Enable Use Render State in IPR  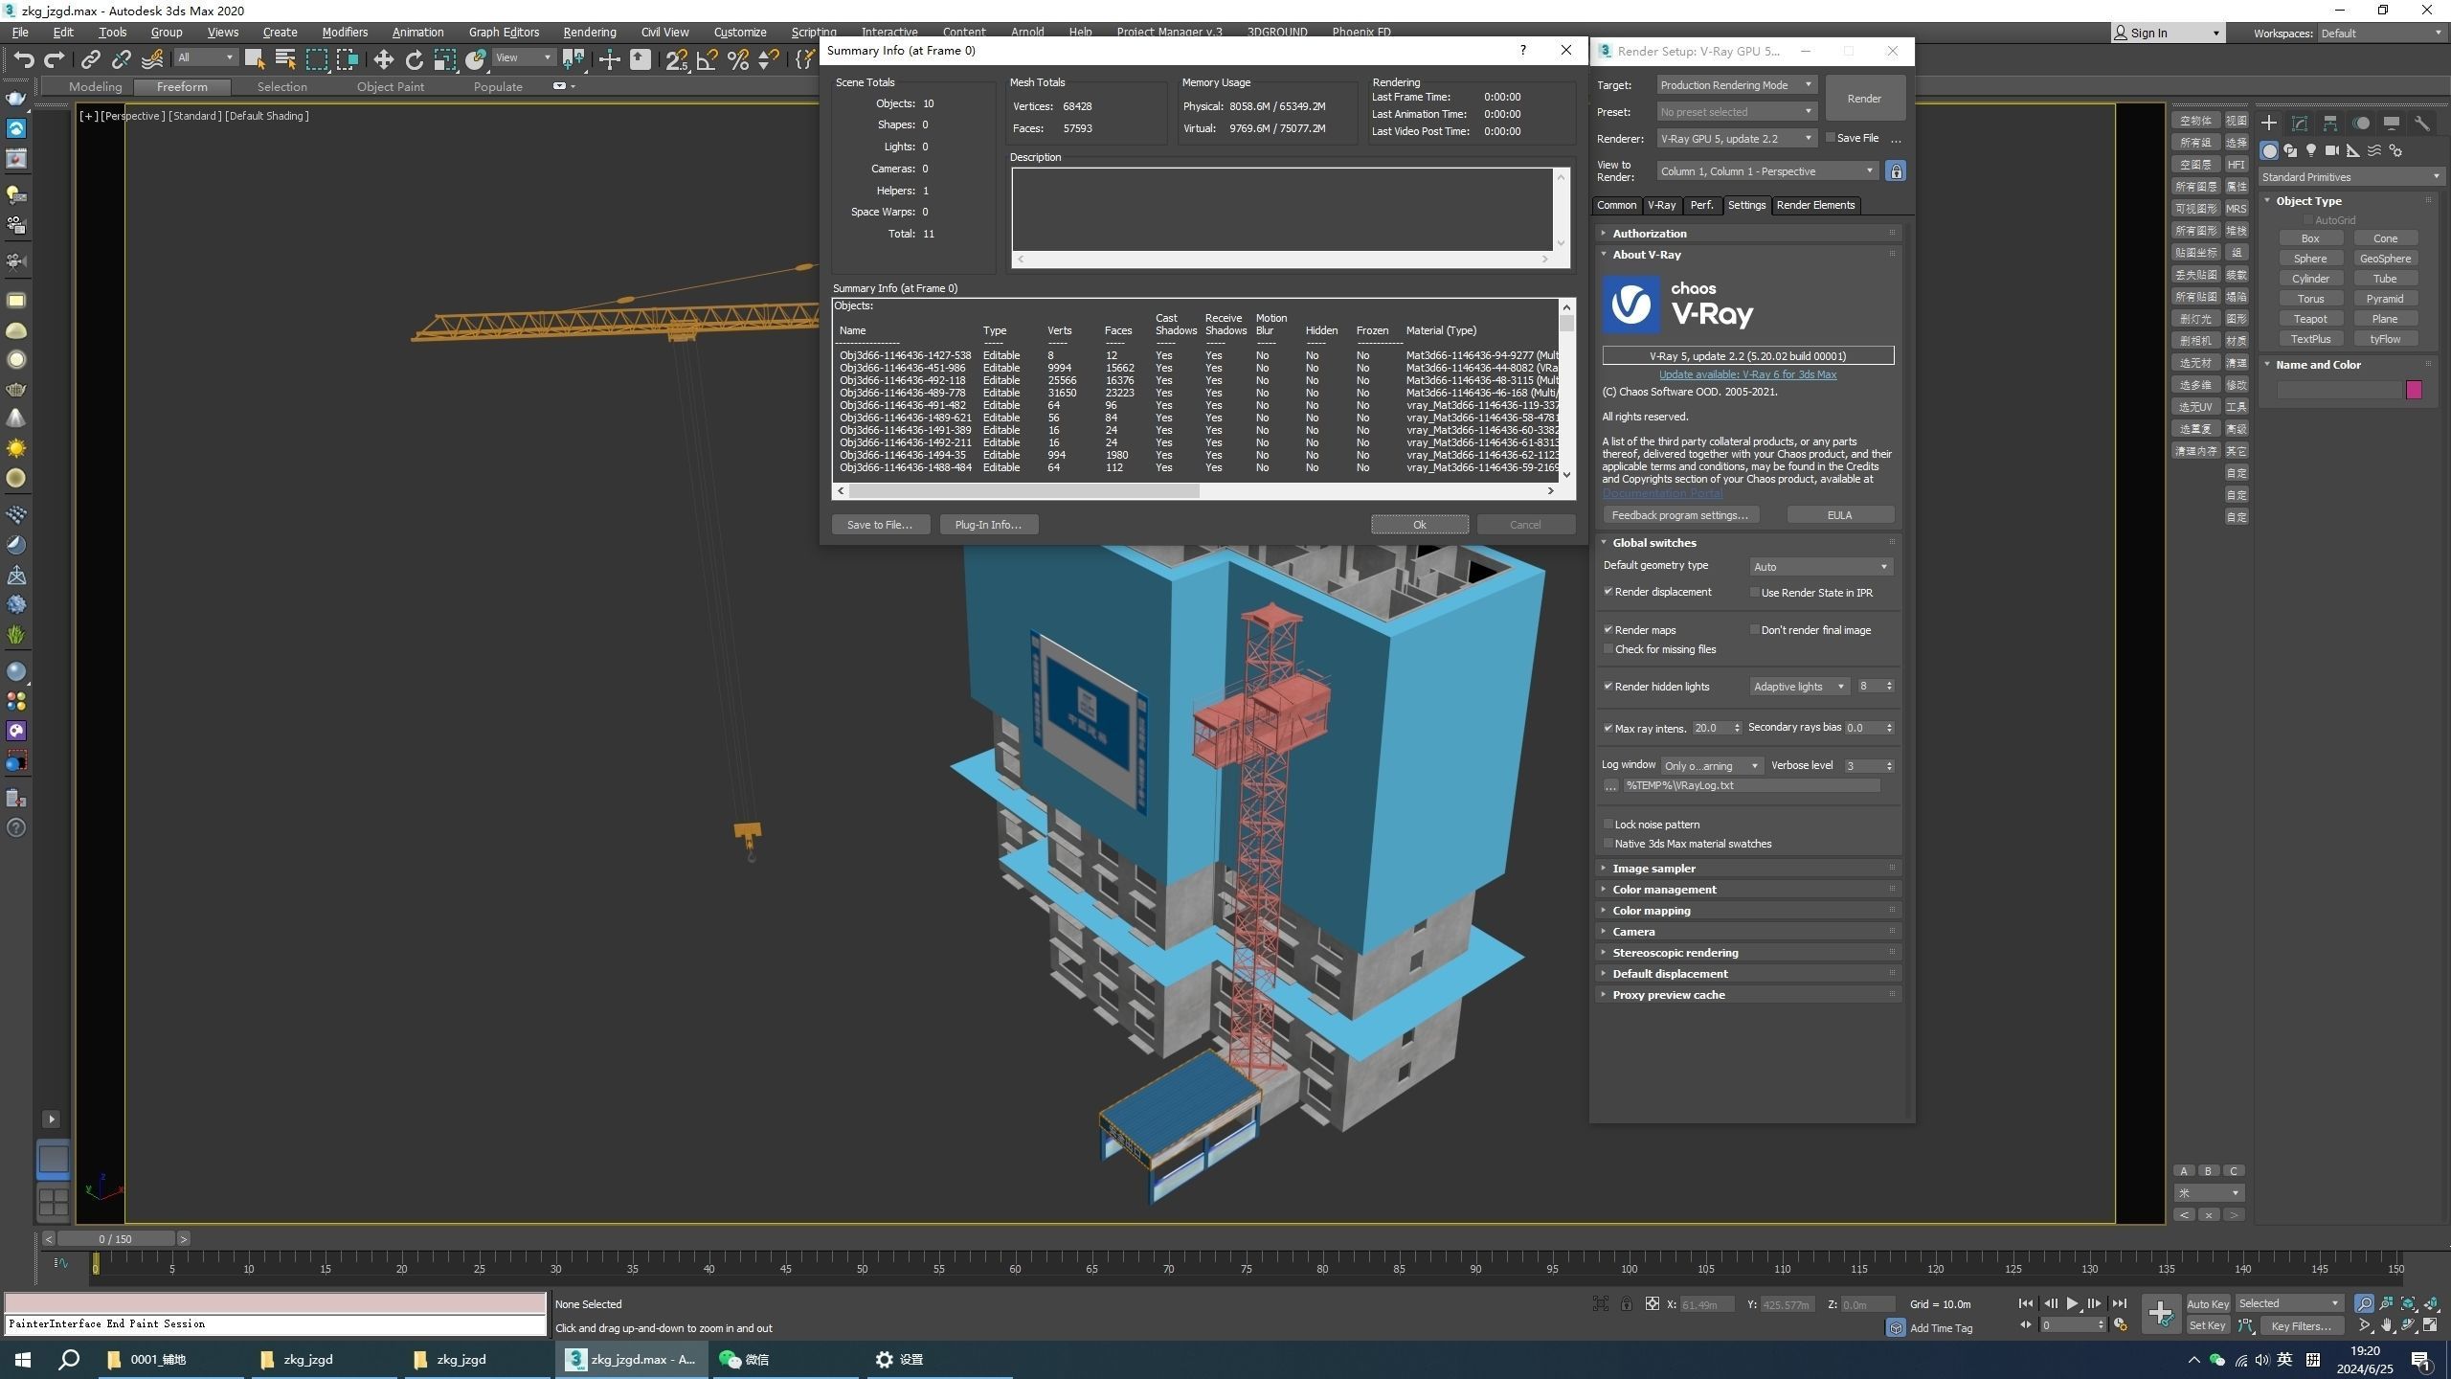point(1755,593)
